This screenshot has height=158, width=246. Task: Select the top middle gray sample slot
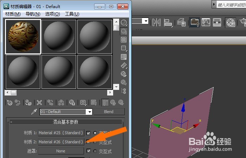click(x=59, y=37)
